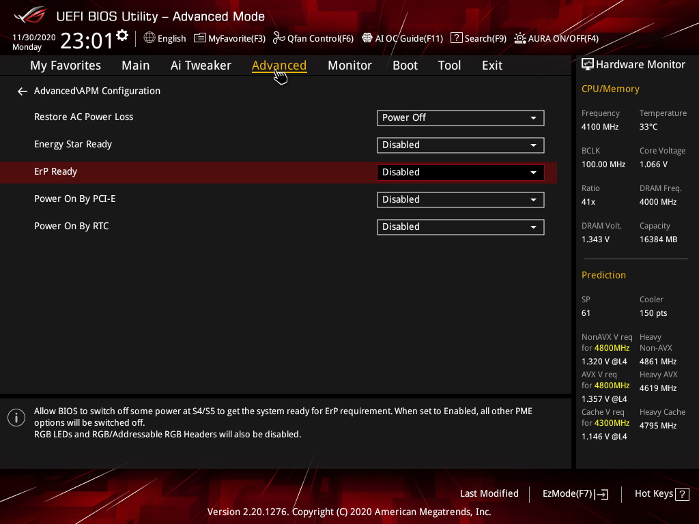
Task: Click the ROG logo icon
Action: click(x=29, y=16)
